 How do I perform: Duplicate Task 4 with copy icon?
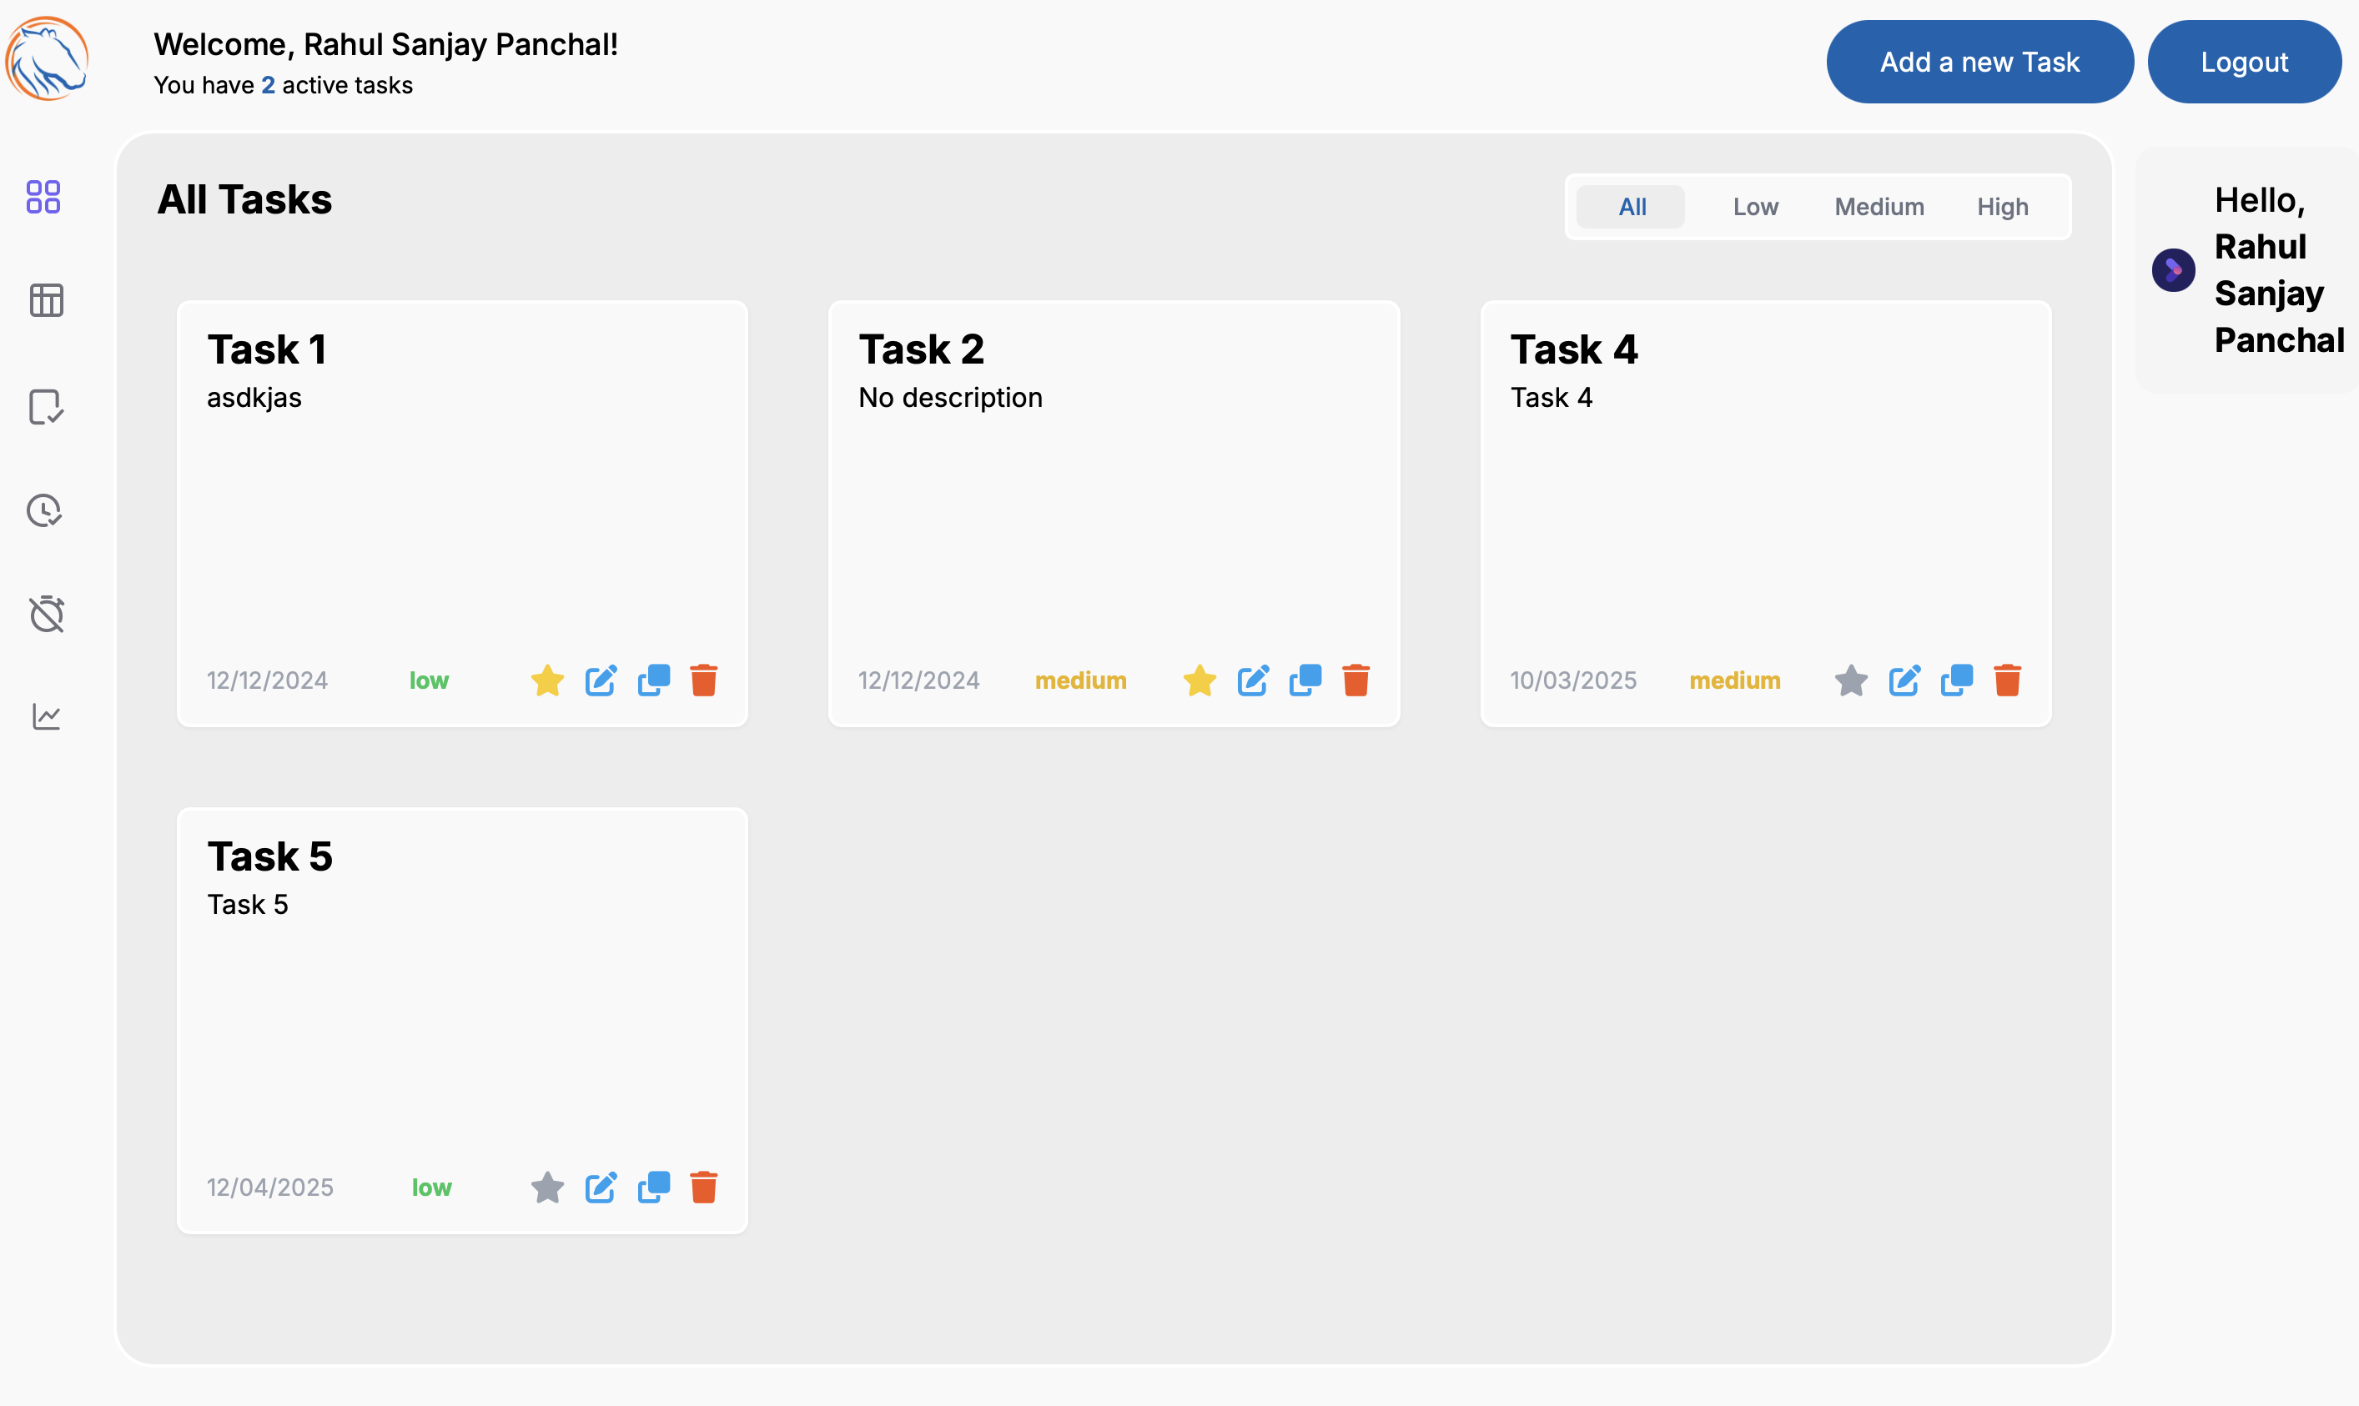coord(1957,680)
